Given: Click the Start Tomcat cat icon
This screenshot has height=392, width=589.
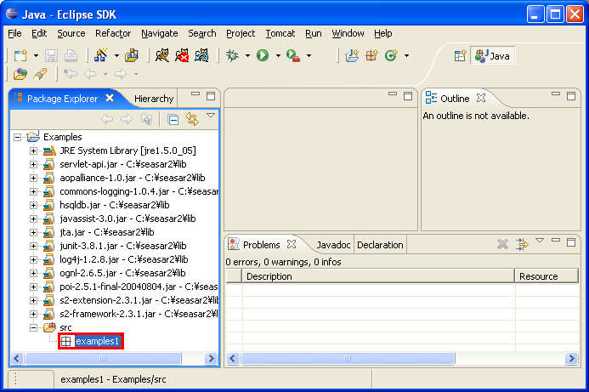Looking at the screenshot, I should pos(161,55).
